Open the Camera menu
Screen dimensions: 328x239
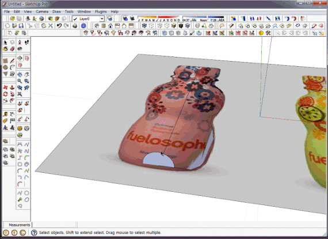[42, 12]
